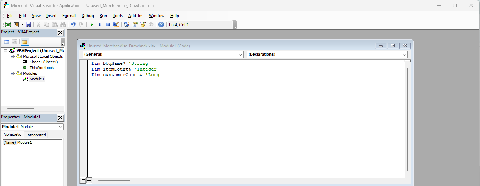Image resolution: width=480 pixels, height=186 pixels.
Task: Switch to Alphabetic properties tab
Action: pos(12,135)
